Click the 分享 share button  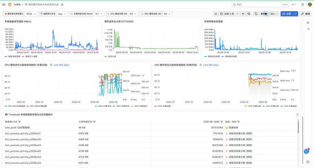[287, 14]
